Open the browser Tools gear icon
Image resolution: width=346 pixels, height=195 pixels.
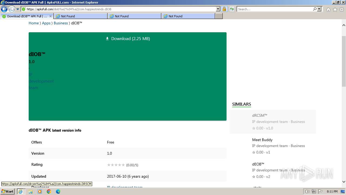pyautogui.click(x=342, y=9)
